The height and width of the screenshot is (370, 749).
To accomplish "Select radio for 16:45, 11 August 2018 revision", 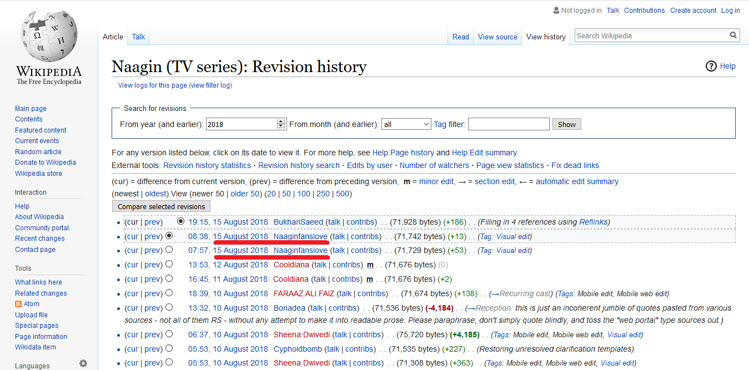I will [169, 278].
